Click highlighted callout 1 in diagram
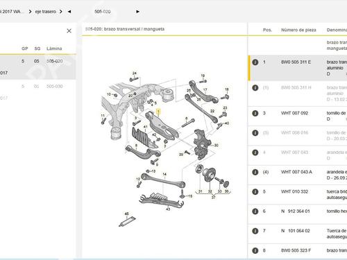Image resolution: width=347 pixels, height=260 pixels. [x=158, y=112]
